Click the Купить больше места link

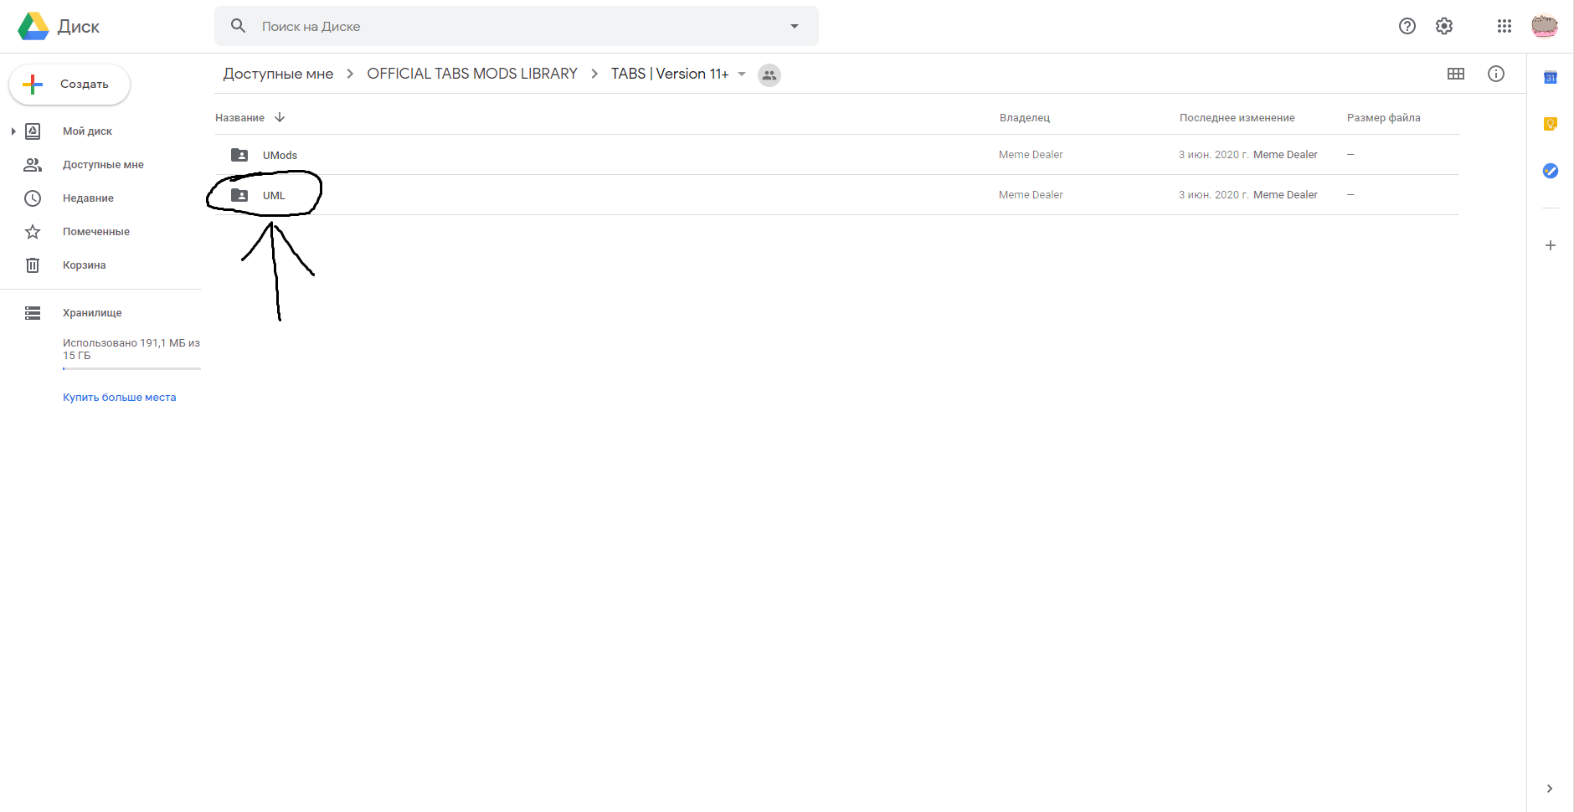pos(120,398)
